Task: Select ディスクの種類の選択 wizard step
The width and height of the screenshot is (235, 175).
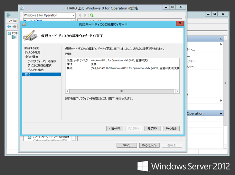Action: tap(40, 65)
